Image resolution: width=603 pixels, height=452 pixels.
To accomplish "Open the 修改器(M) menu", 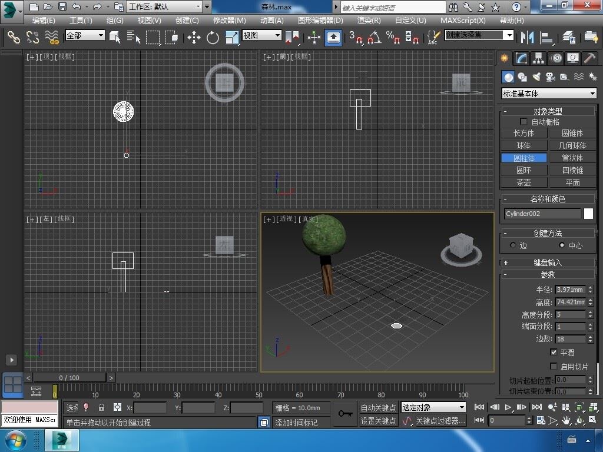I will tap(229, 20).
